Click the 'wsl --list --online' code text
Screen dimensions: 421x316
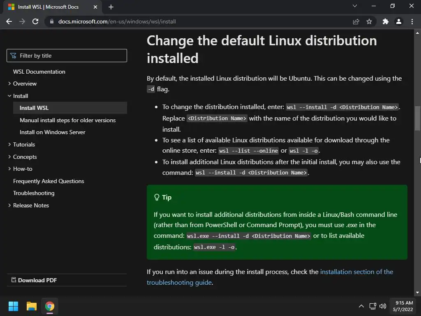[248, 151]
